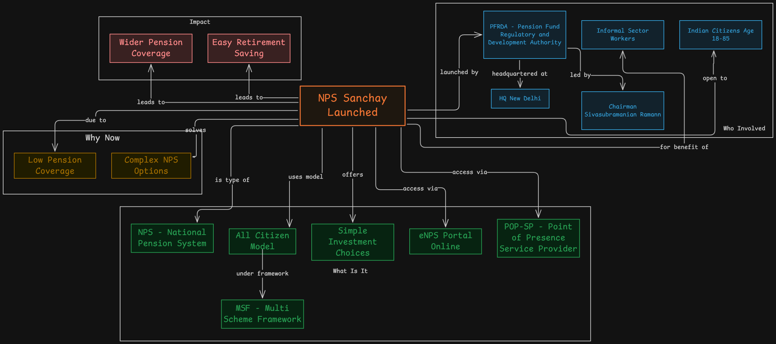
Task: Click the Complex NPS Options node
Action: pyautogui.click(x=151, y=166)
